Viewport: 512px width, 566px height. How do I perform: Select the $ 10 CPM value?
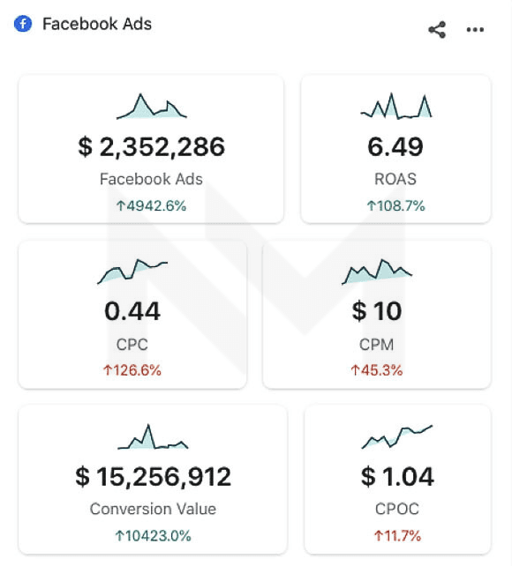[377, 311]
